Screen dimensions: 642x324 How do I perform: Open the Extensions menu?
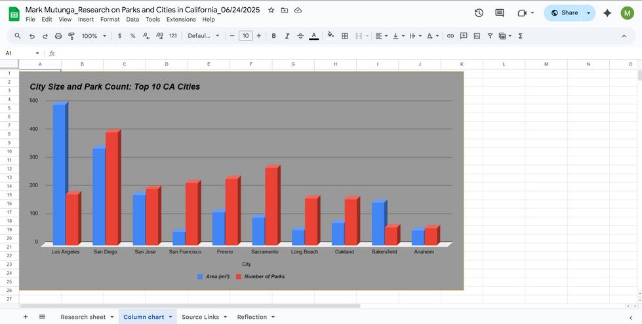pyautogui.click(x=181, y=19)
